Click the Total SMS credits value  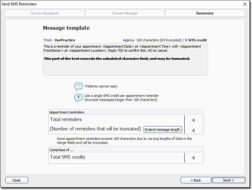[193, 158]
